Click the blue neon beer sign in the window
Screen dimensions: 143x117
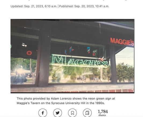pos(89,50)
